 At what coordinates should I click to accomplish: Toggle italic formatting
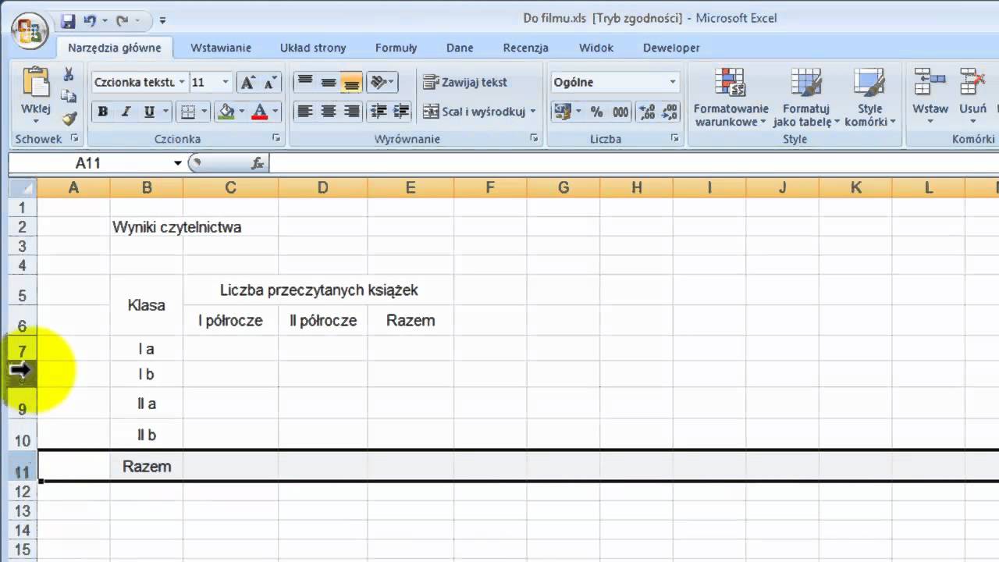125,112
